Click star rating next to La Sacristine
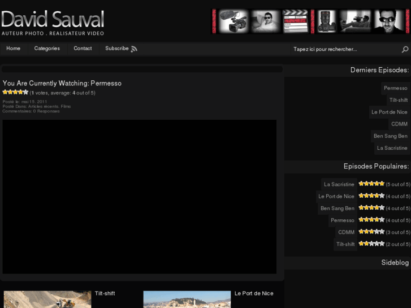Viewport: 411px width, 308px height. 371,184
